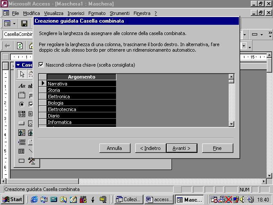
Task: Select the Label (Aa) tool
Action: (22, 85)
